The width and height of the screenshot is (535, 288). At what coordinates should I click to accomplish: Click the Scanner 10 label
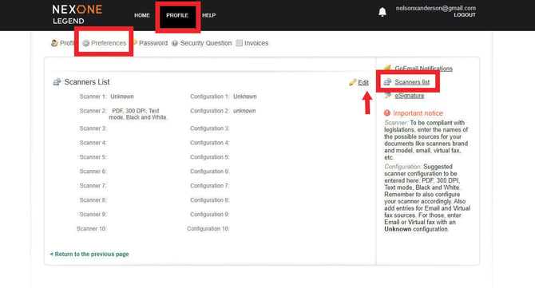92,229
